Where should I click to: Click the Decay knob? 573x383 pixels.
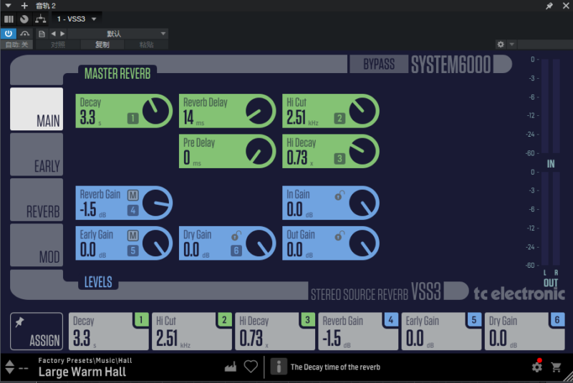[x=155, y=111]
